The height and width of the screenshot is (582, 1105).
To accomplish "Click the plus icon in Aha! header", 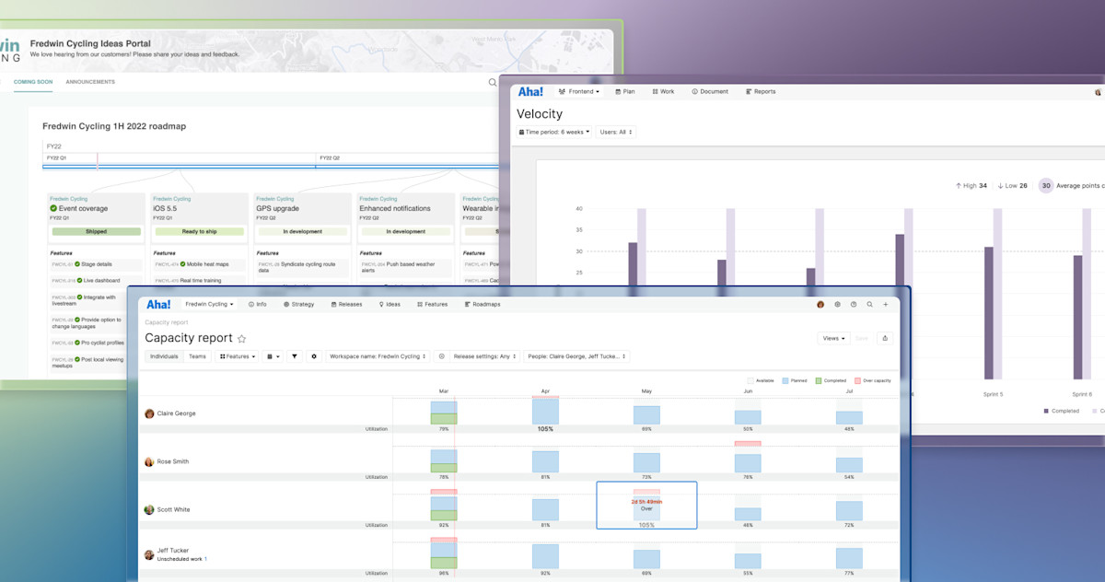I will pyautogui.click(x=886, y=304).
